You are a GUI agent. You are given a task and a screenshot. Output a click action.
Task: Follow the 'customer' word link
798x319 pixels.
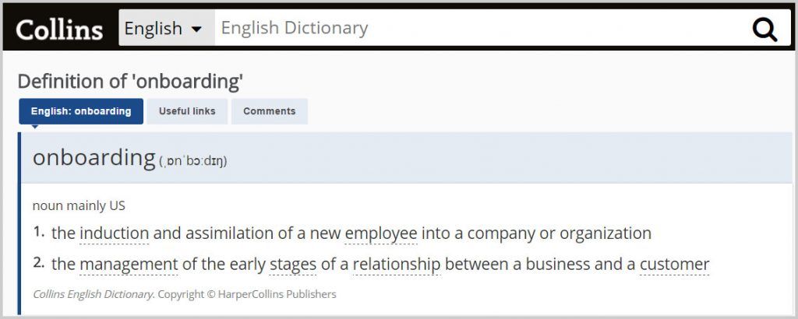674,265
